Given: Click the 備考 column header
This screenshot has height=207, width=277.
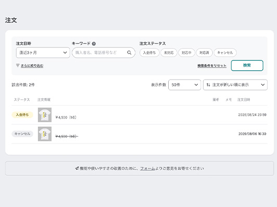Looking at the screenshot, I should [216, 100].
